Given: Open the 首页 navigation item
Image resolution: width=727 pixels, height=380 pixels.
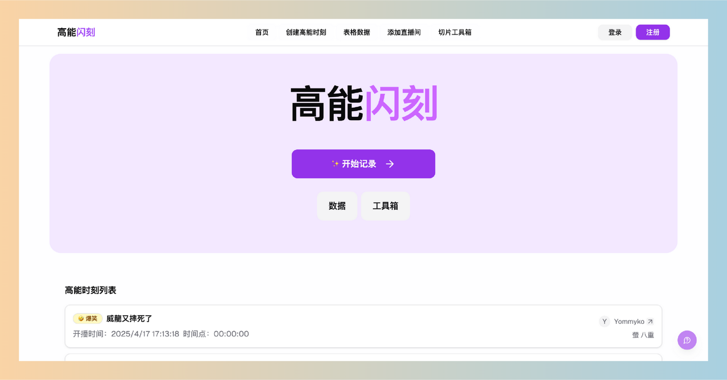Looking at the screenshot, I should 262,32.
